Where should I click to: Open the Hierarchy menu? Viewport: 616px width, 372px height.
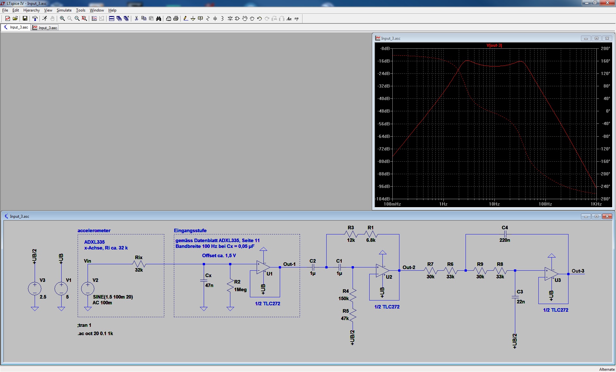point(31,10)
